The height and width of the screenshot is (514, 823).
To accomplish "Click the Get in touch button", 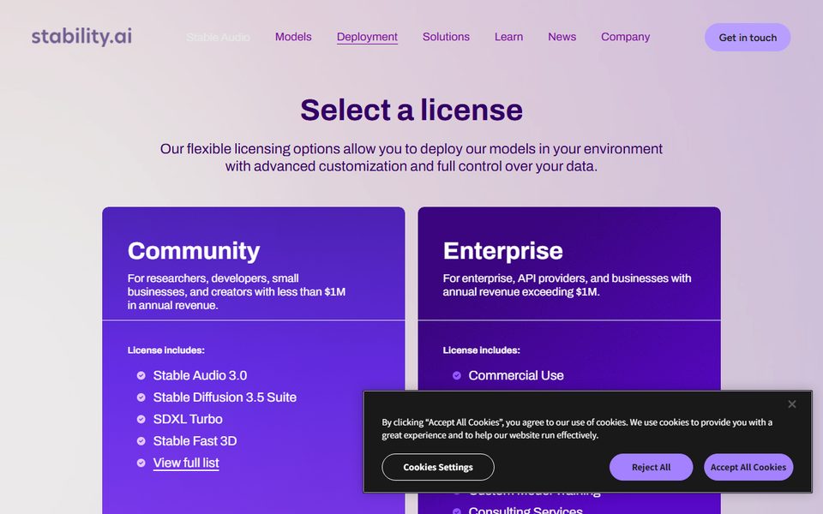I will (748, 37).
